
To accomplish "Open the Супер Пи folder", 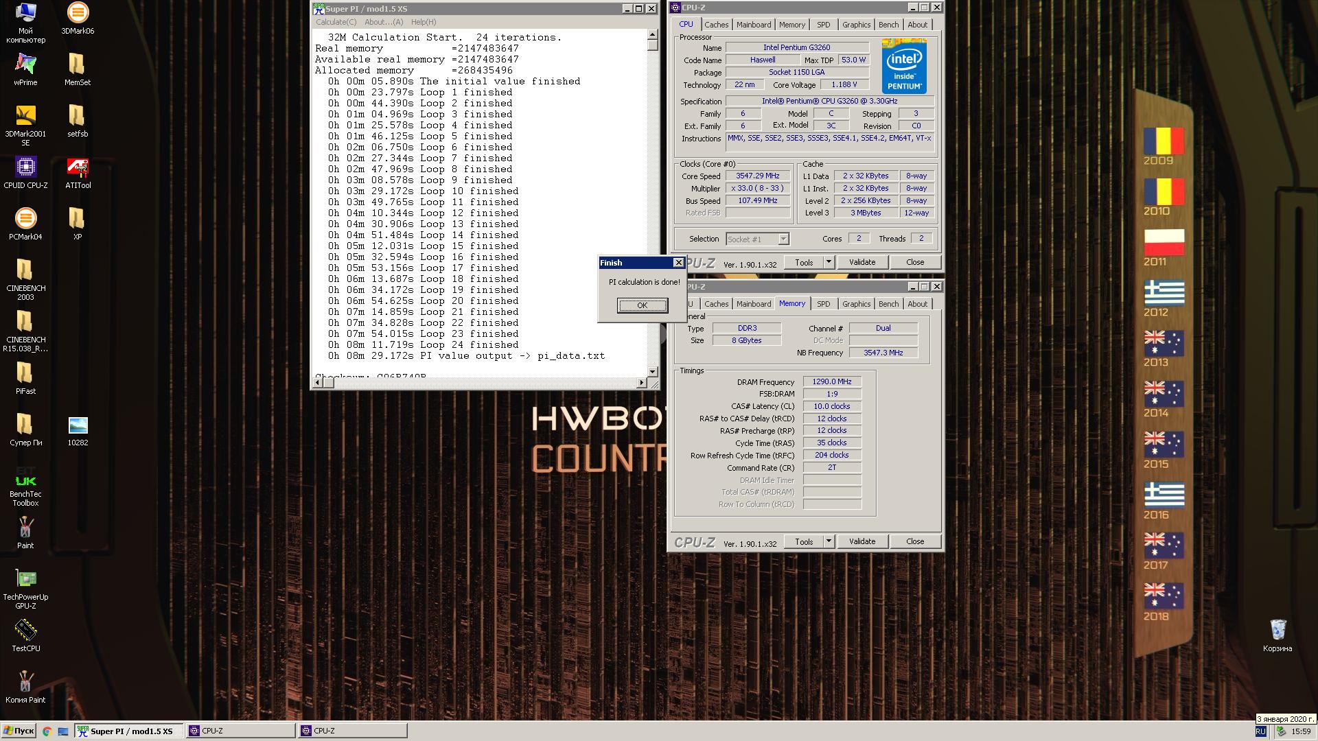I will [x=25, y=430].
